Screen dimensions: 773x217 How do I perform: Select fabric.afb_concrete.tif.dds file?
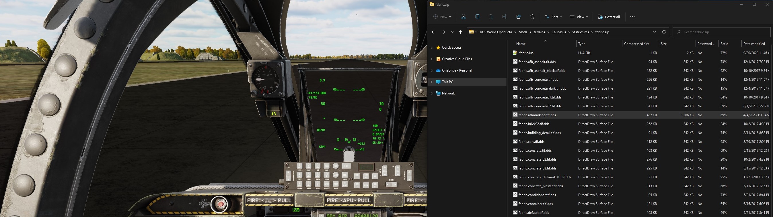pyautogui.click(x=538, y=80)
